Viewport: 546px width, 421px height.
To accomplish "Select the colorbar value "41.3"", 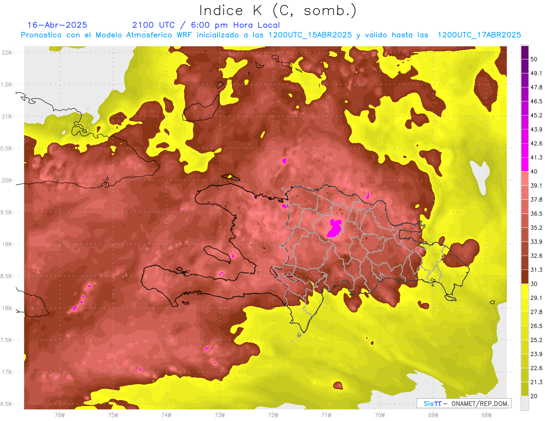I will click(x=536, y=158).
